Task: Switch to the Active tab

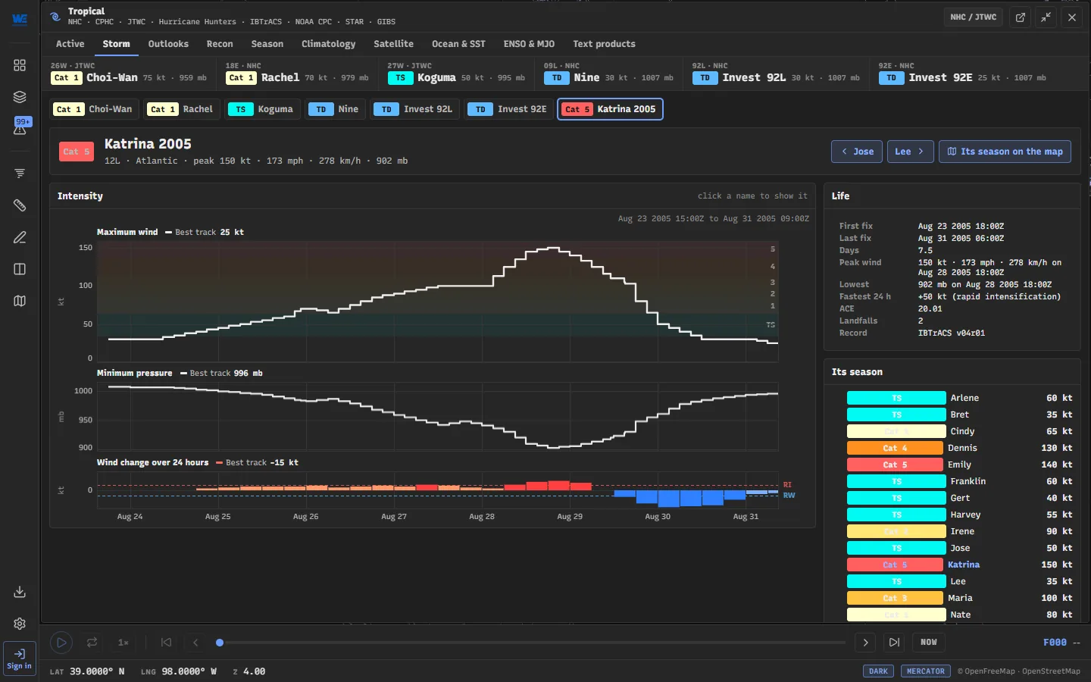Action: pos(70,44)
